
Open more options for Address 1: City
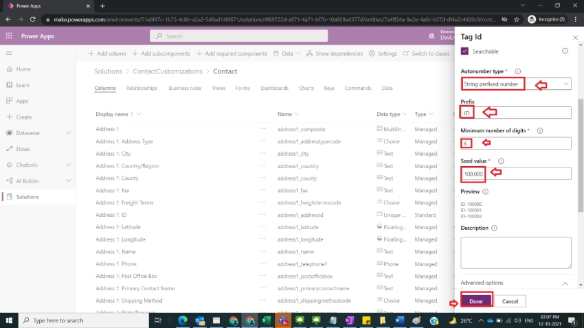point(262,153)
